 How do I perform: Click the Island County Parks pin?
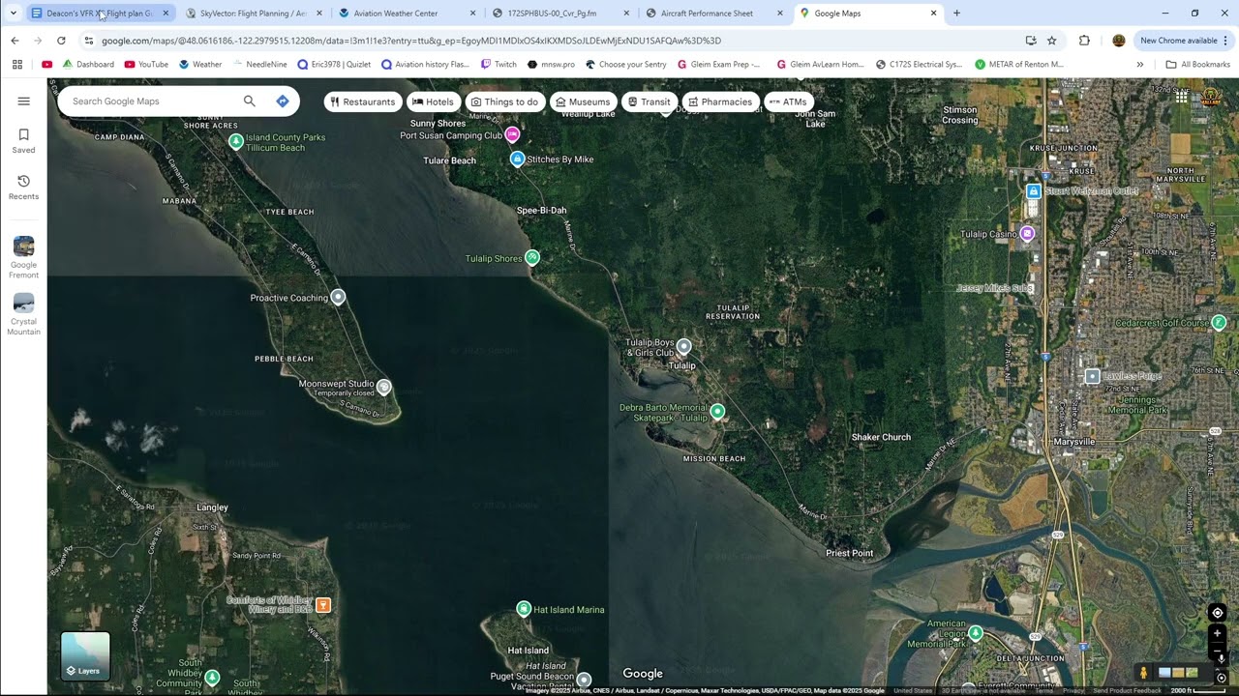(x=235, y=142)
